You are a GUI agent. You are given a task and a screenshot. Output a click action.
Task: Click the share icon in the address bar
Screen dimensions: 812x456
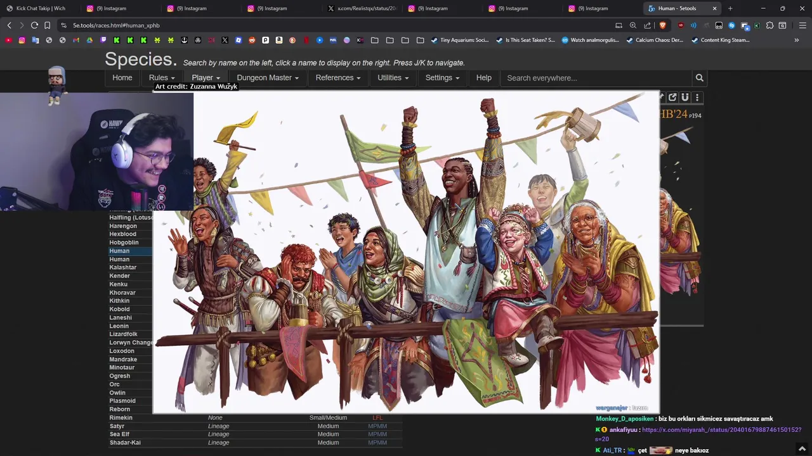click(648, 25)
